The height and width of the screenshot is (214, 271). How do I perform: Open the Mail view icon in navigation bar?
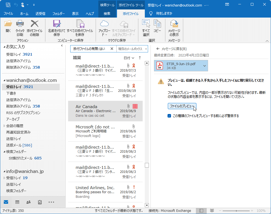tap(6, 202)
